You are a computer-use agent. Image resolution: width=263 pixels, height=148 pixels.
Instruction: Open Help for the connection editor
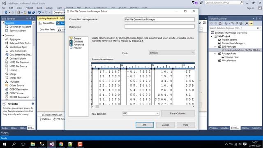186,125
